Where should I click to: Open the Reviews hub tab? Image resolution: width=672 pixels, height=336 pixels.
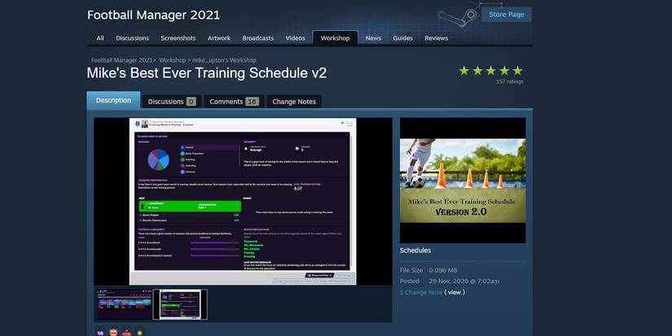click(x=436, y=38)
